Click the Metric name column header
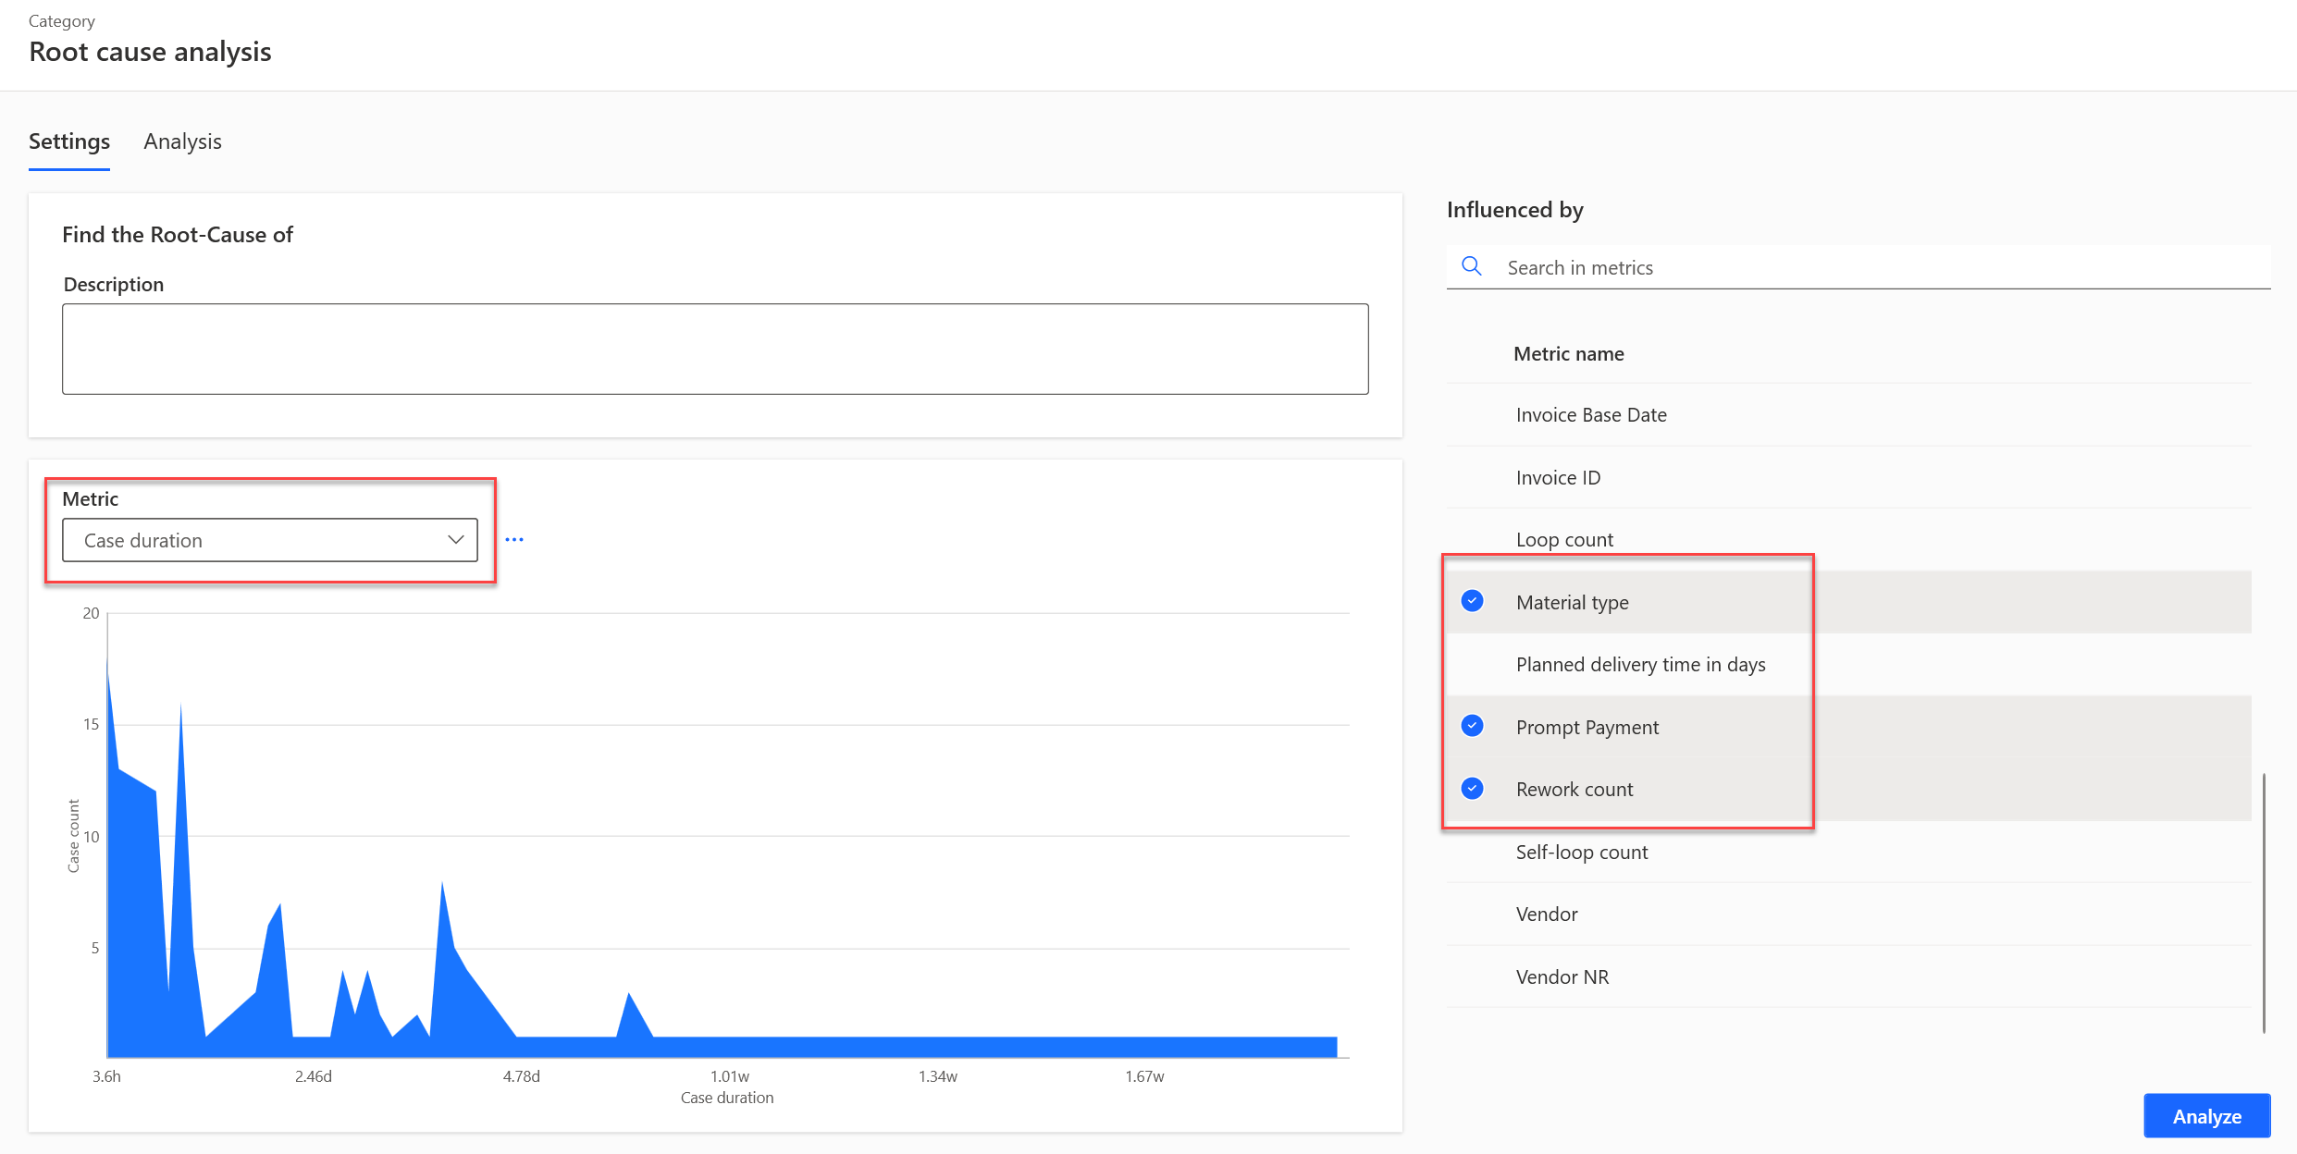This screenshot has height=1154, width=2297. 1568,353
